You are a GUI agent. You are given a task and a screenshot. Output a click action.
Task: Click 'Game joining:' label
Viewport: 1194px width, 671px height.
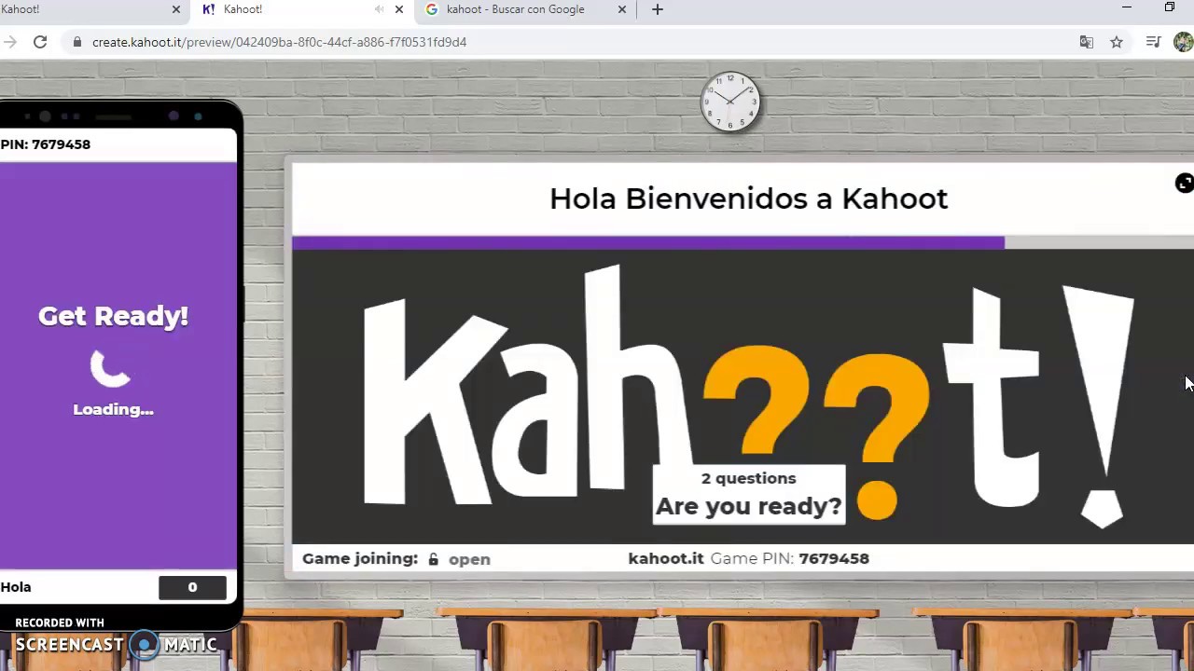click(x=360, y=558)
